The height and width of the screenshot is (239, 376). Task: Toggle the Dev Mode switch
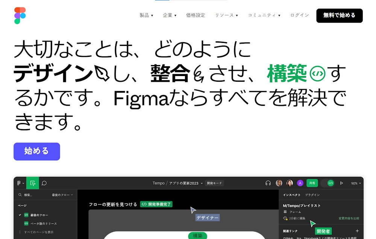(x=327, y=183)
